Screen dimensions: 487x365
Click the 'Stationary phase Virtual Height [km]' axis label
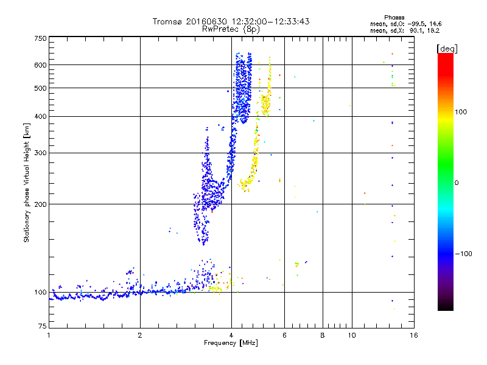(x=27, y=182)
